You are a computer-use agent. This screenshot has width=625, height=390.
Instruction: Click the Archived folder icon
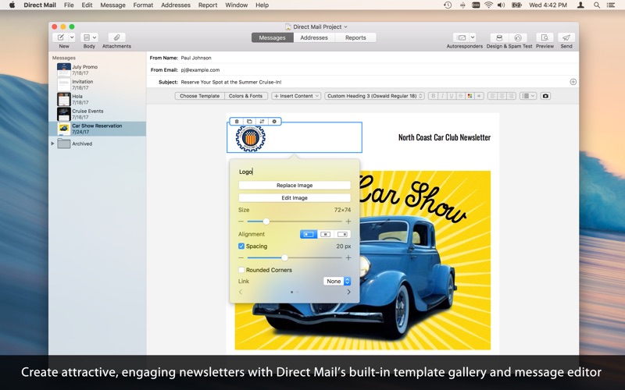(64, 144)
